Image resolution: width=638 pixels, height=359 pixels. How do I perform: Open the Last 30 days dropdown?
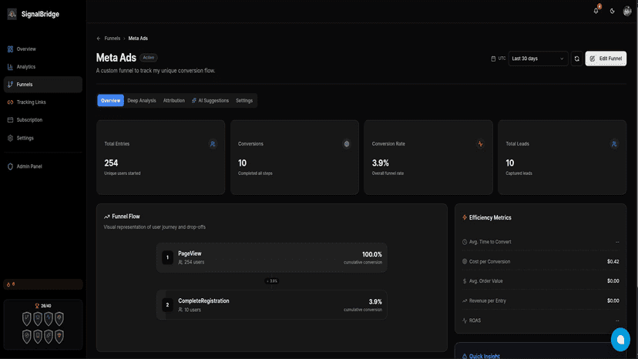click(x=538, y=59)
